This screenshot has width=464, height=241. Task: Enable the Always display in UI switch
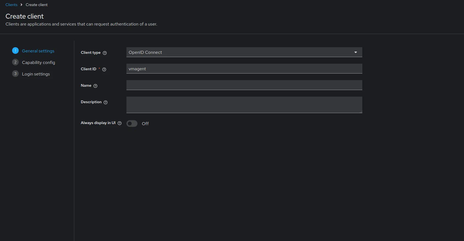pyautogui.click(x=132, y=124)
